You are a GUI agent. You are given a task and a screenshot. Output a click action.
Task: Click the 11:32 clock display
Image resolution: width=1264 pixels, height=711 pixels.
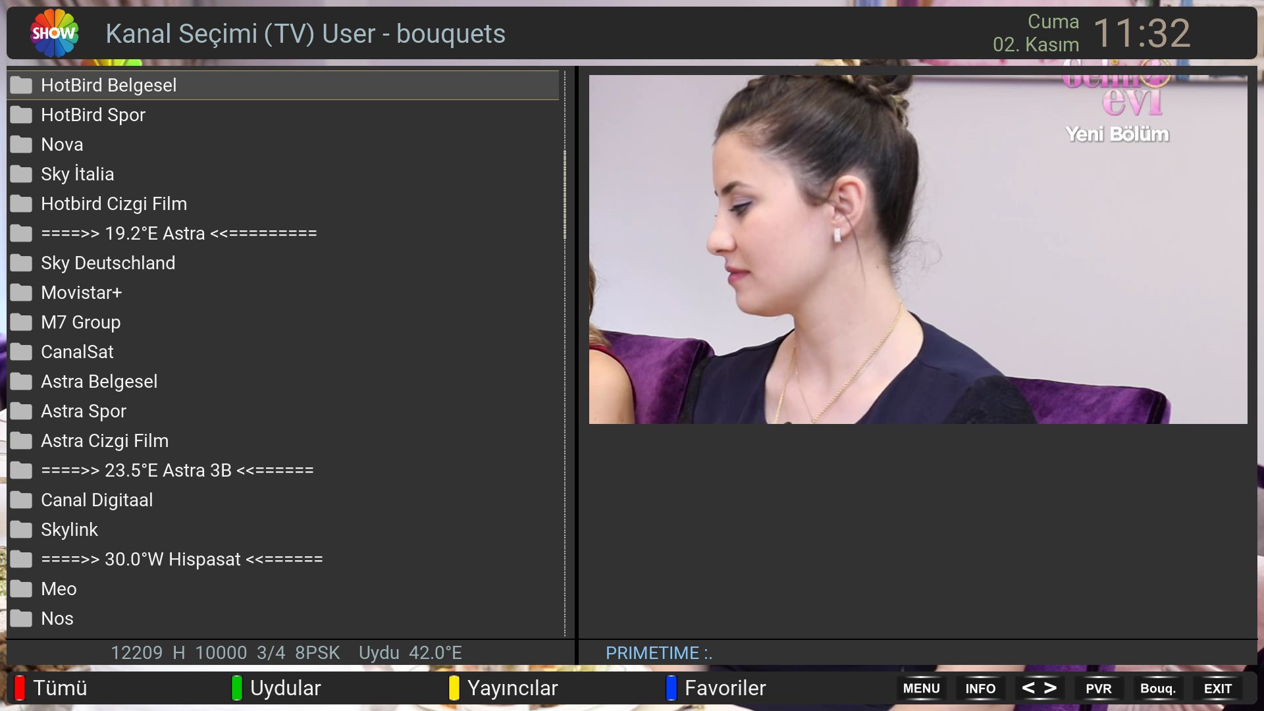coord(1142,33)
